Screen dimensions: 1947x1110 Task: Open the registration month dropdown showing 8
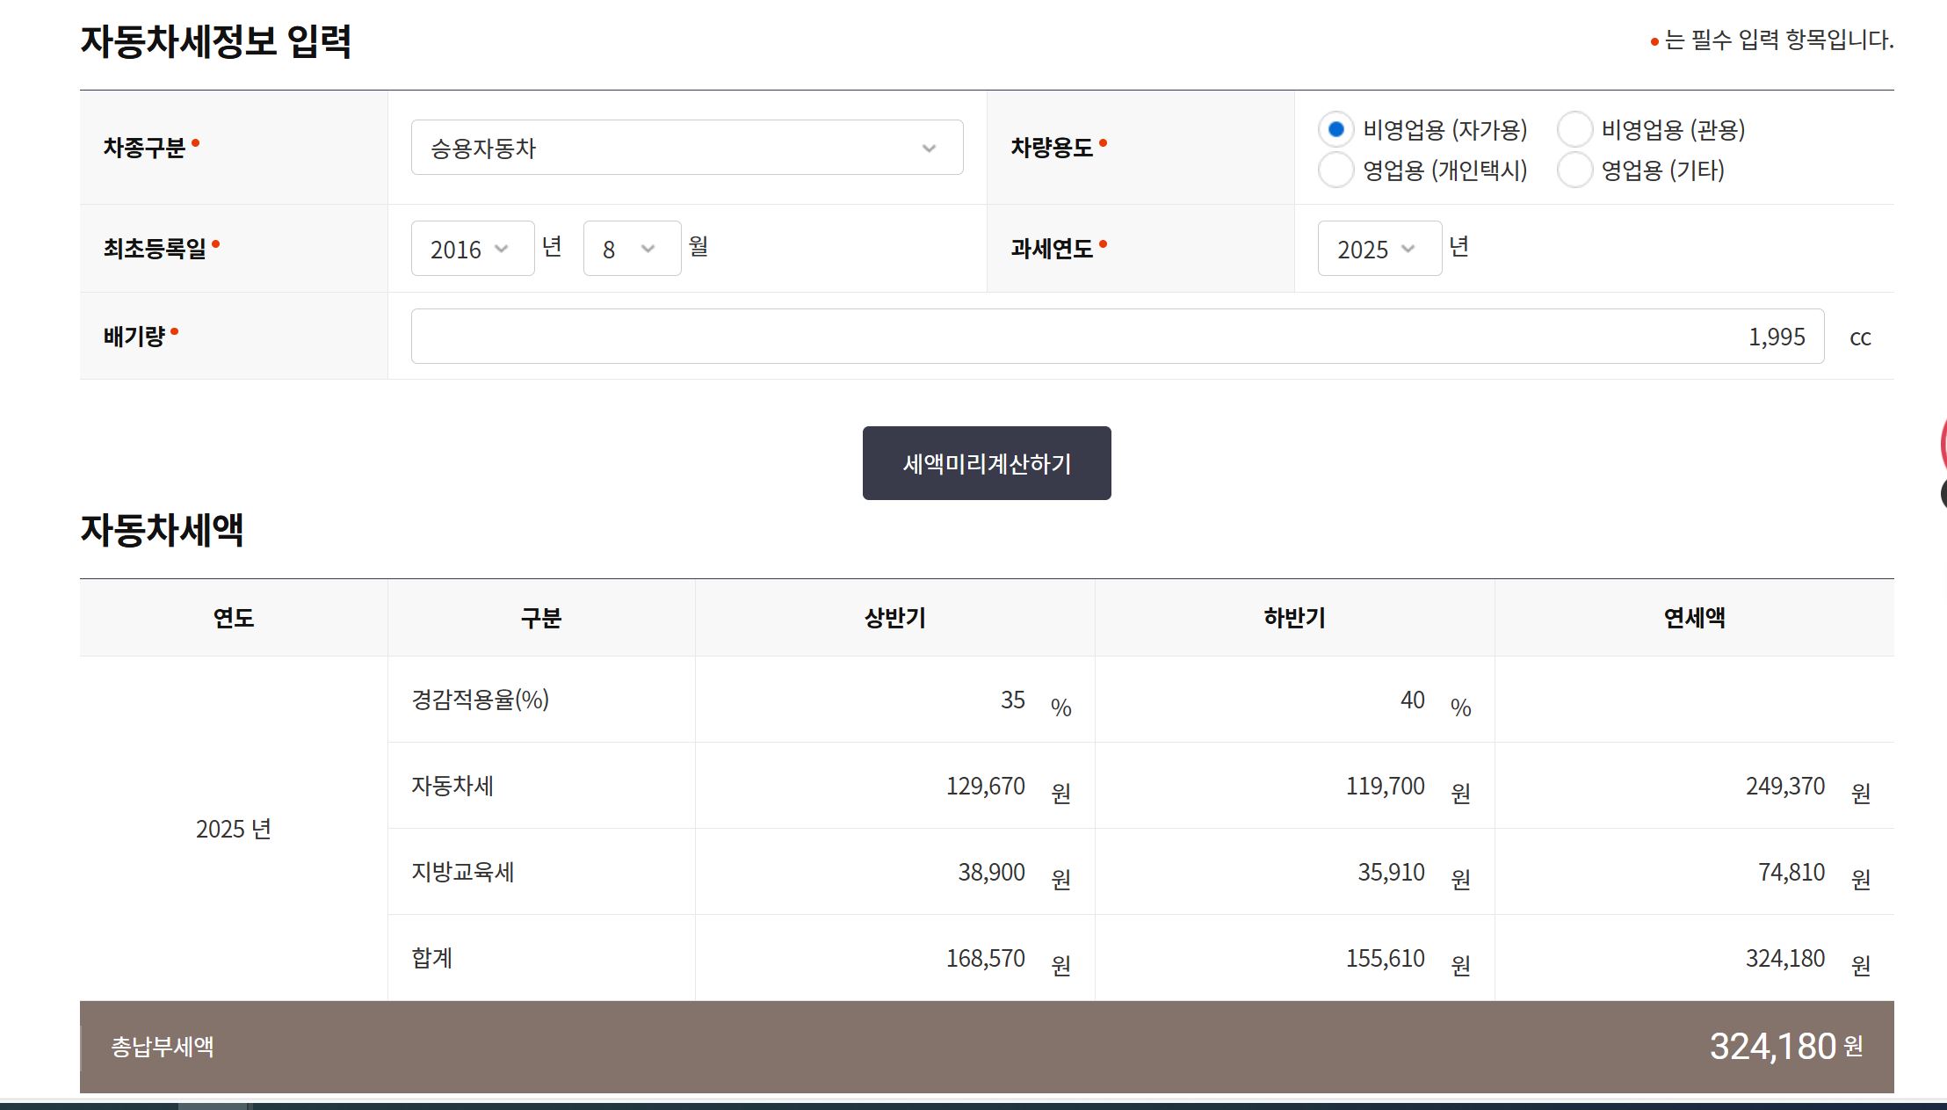631,249
